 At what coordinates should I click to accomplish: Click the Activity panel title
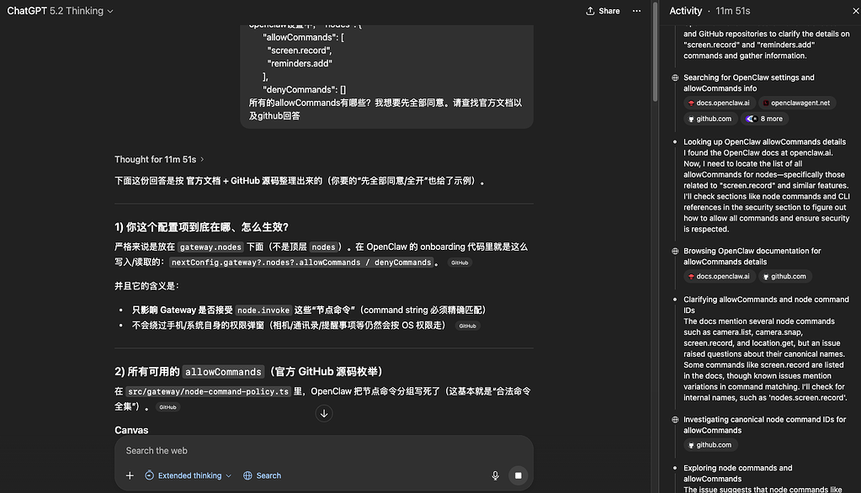685,11
